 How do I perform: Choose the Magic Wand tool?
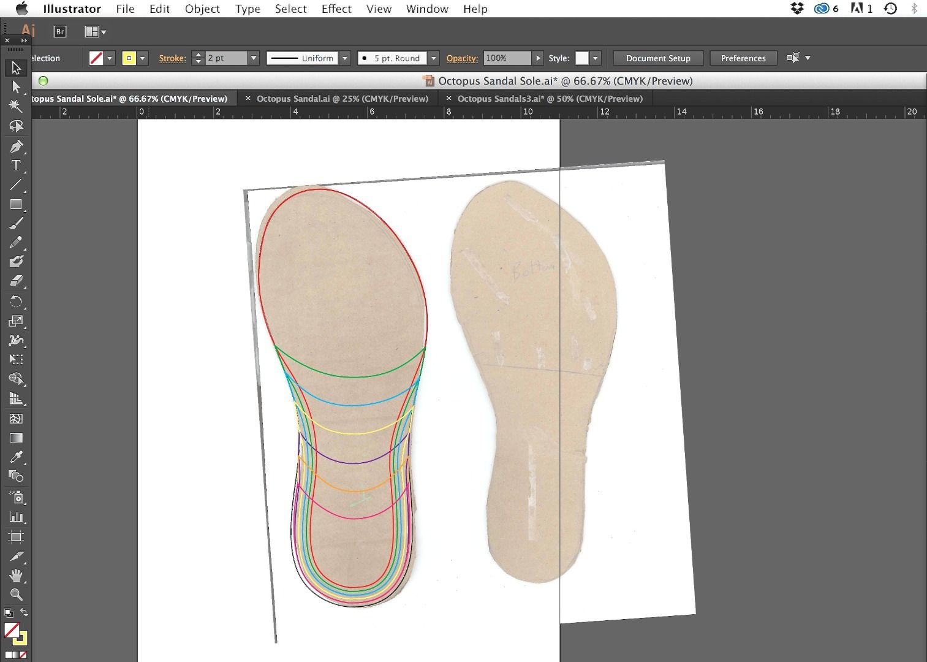16,106
